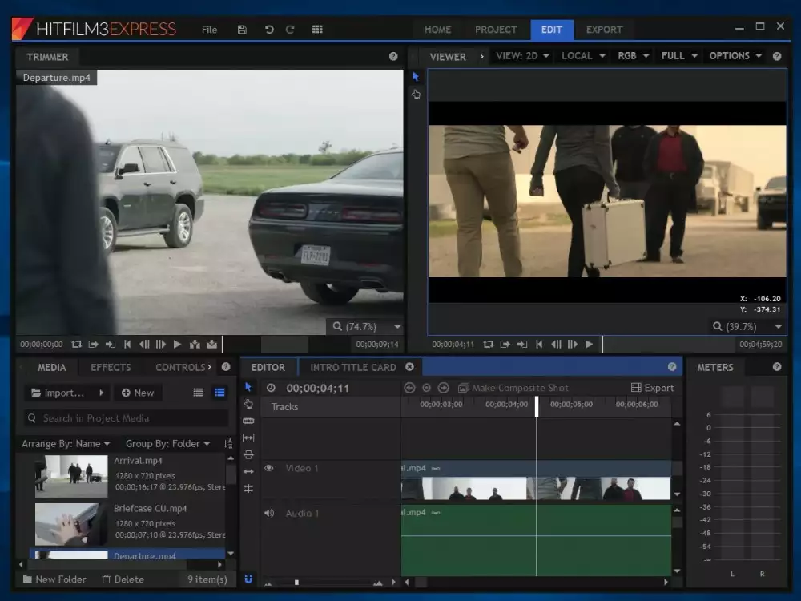Select the Hand tool in Viewer
Viewport: 801px width, 601px height.
416,94
